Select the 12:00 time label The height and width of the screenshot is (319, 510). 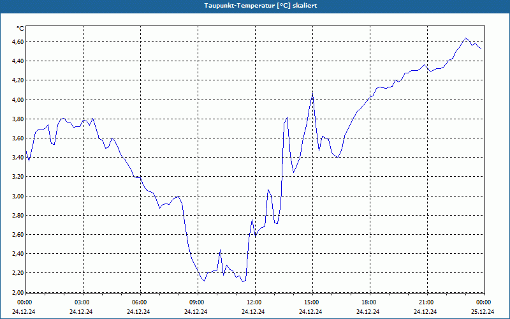point(254,302)
